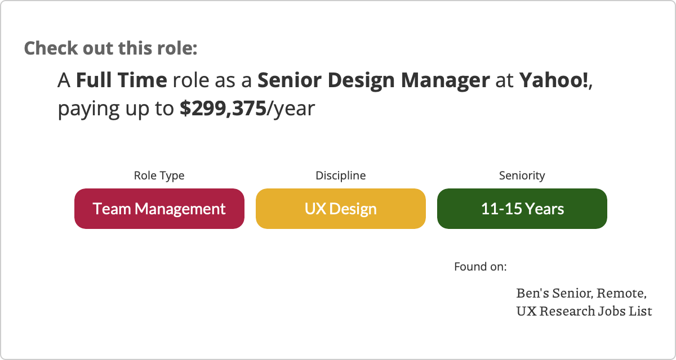Click the yellow UX Design badge
The width and height of the screenshot is (676, 360).
[x=341, y=209]
